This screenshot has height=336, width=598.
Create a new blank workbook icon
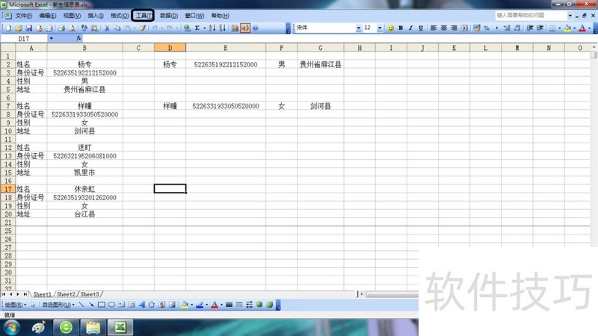pyautogui.click(x=8, y=28)
